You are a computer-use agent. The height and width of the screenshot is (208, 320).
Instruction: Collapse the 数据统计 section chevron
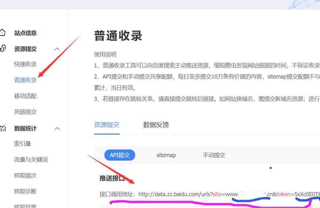pos(57,128)
